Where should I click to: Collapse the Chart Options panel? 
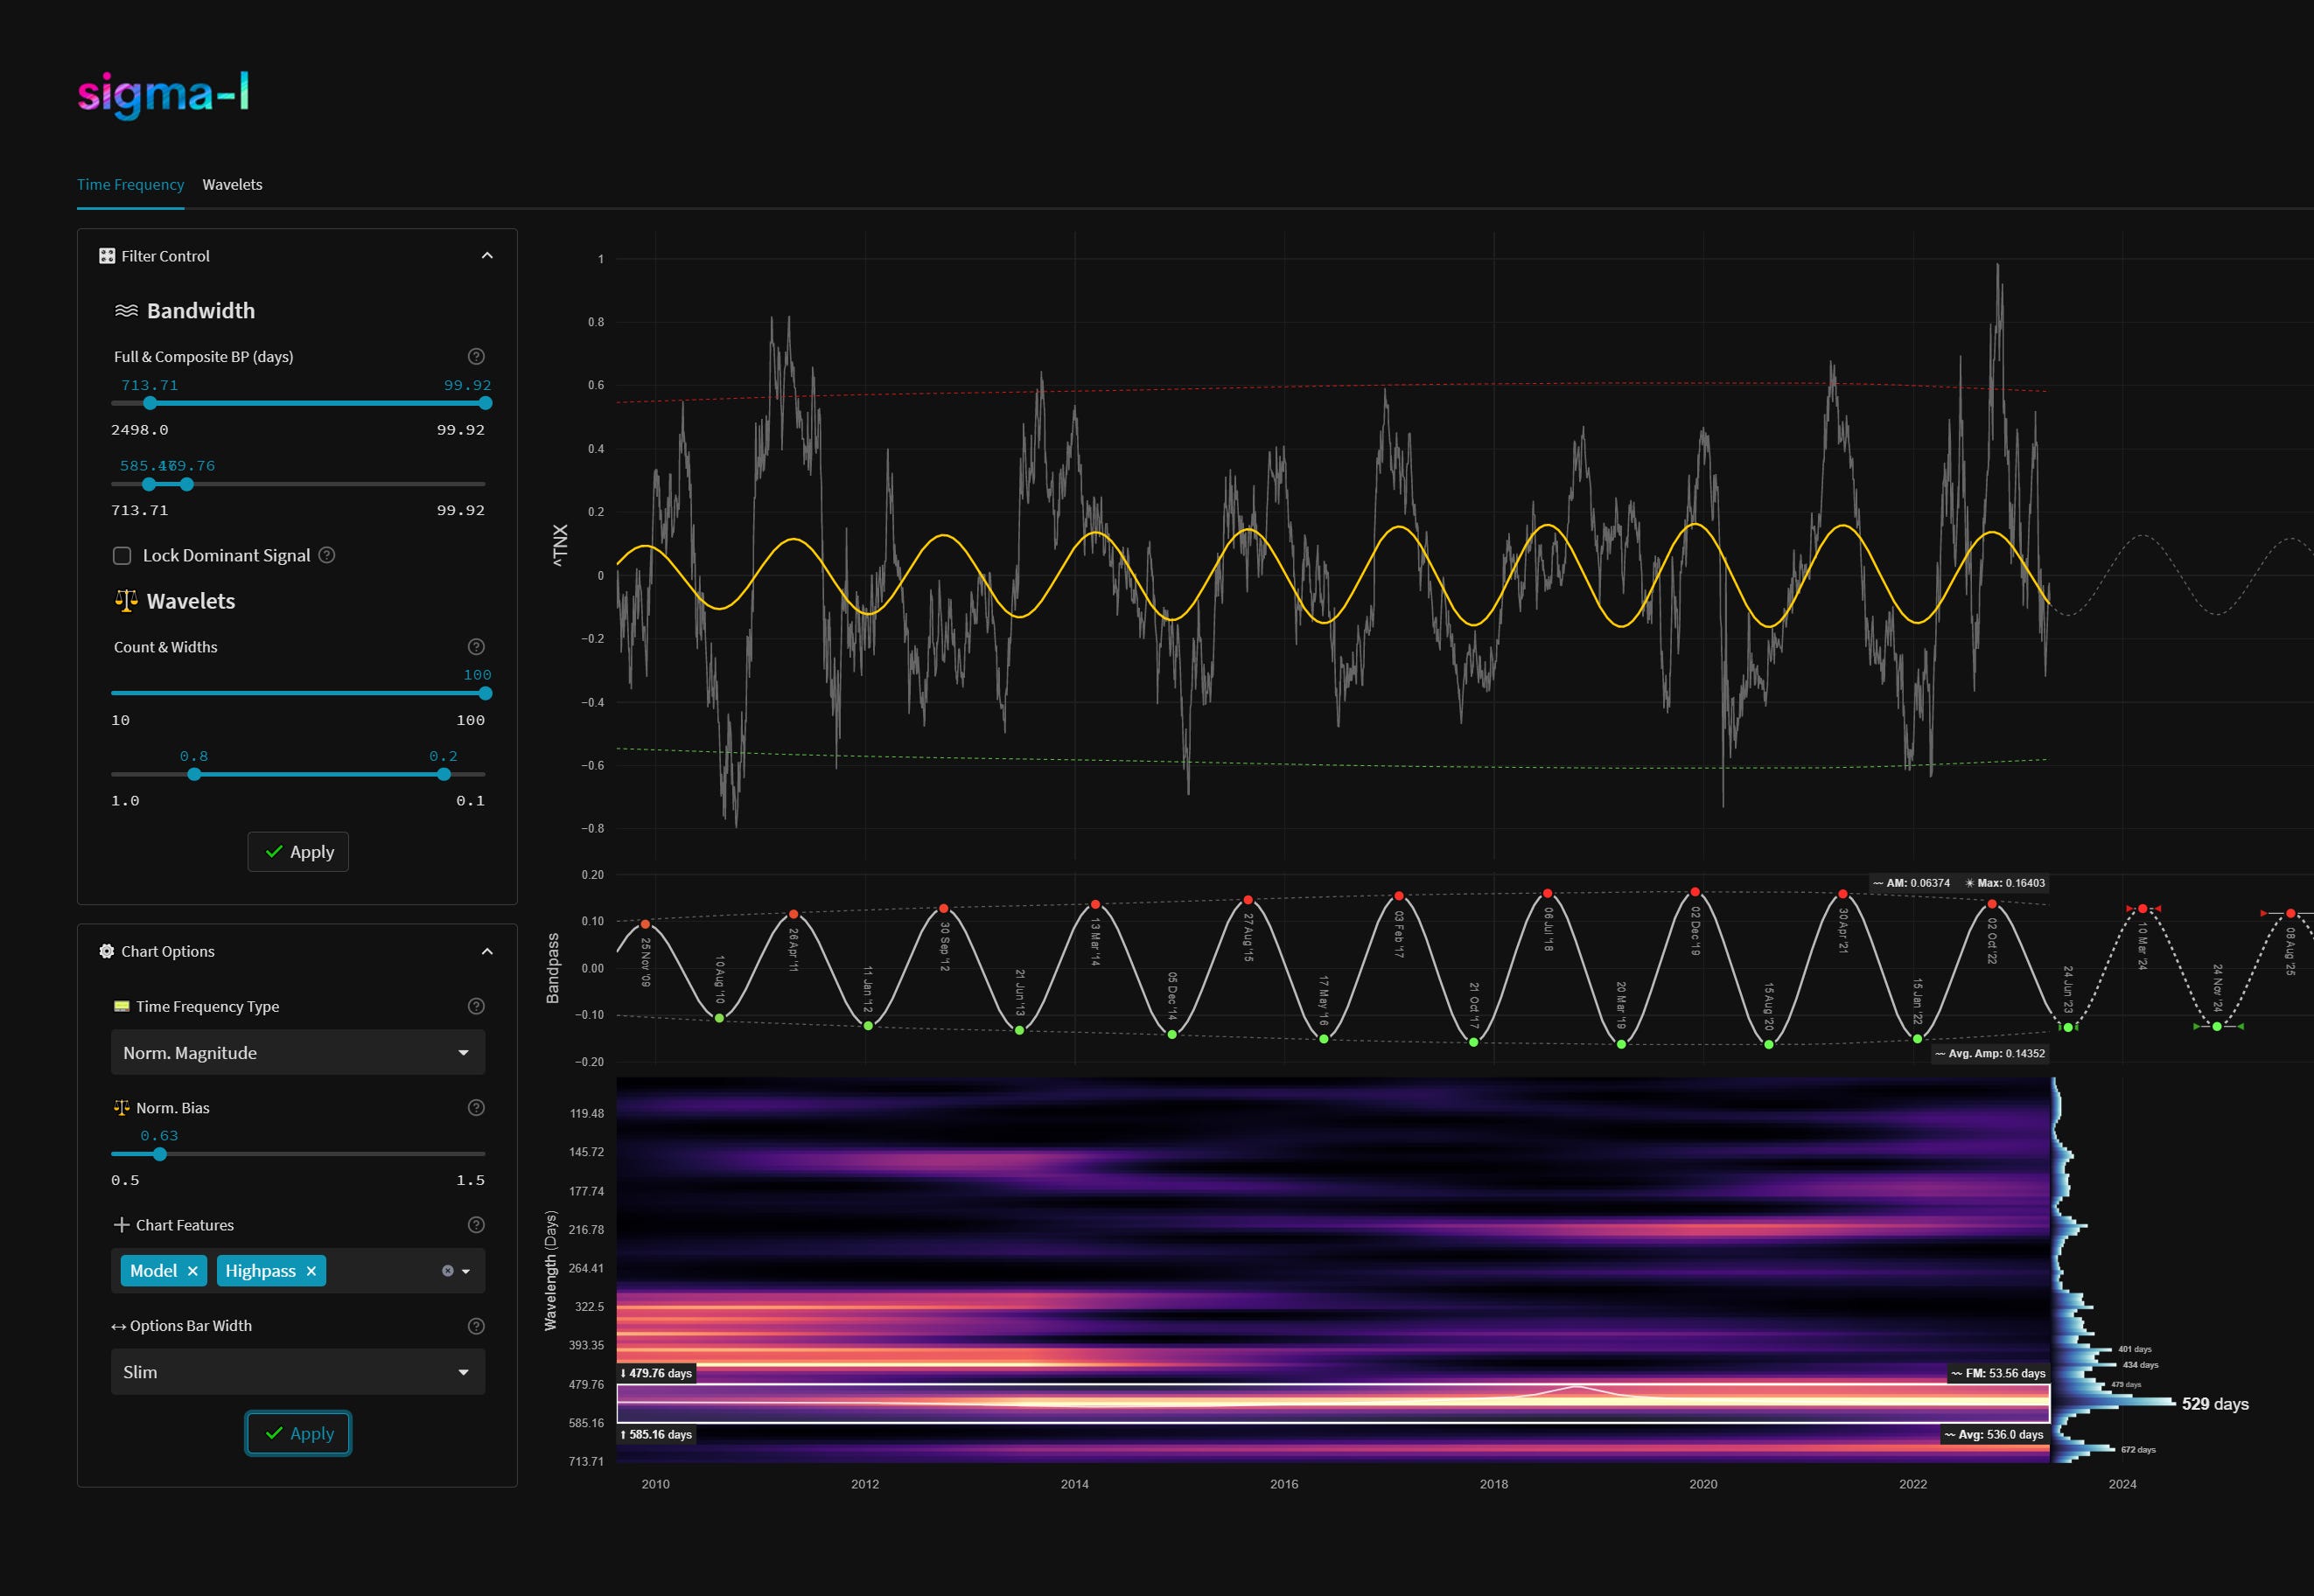coord(487,952)
